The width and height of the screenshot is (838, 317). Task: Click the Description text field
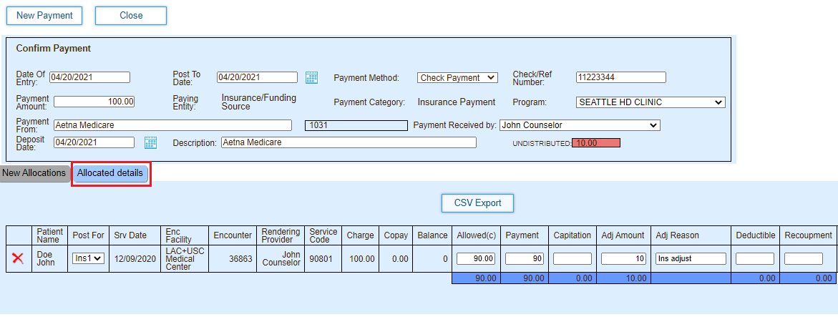(x=348, y=142)
